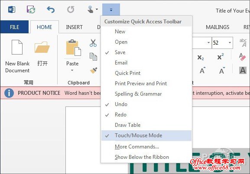Click the Redo icon in title bar
250x174 pixels.
71,10
